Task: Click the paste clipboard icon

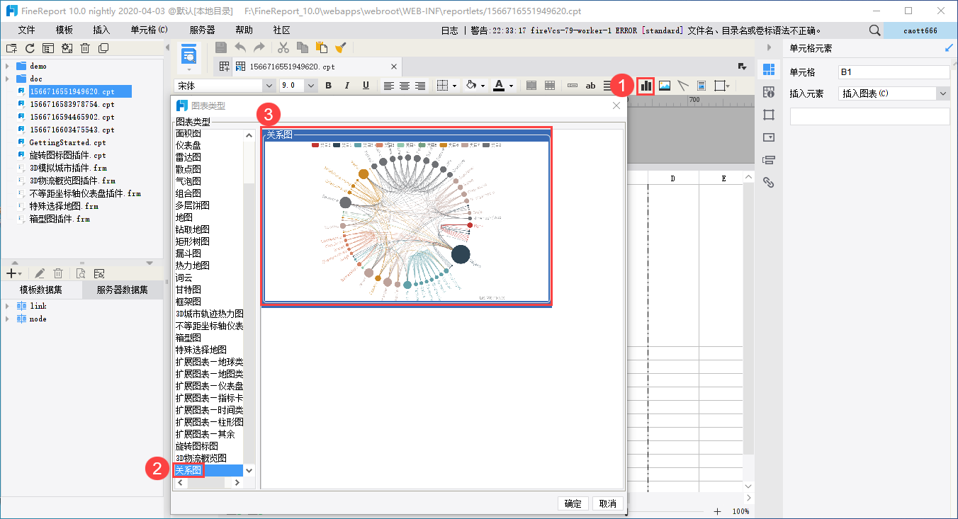Action: click(321, 47)
